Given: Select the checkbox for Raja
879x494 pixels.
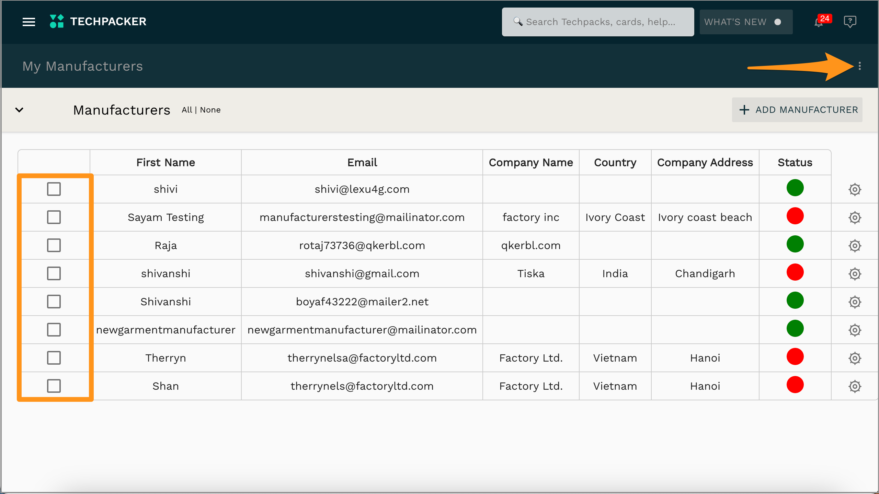Looking at the screenshot, I should click(54, 245).
